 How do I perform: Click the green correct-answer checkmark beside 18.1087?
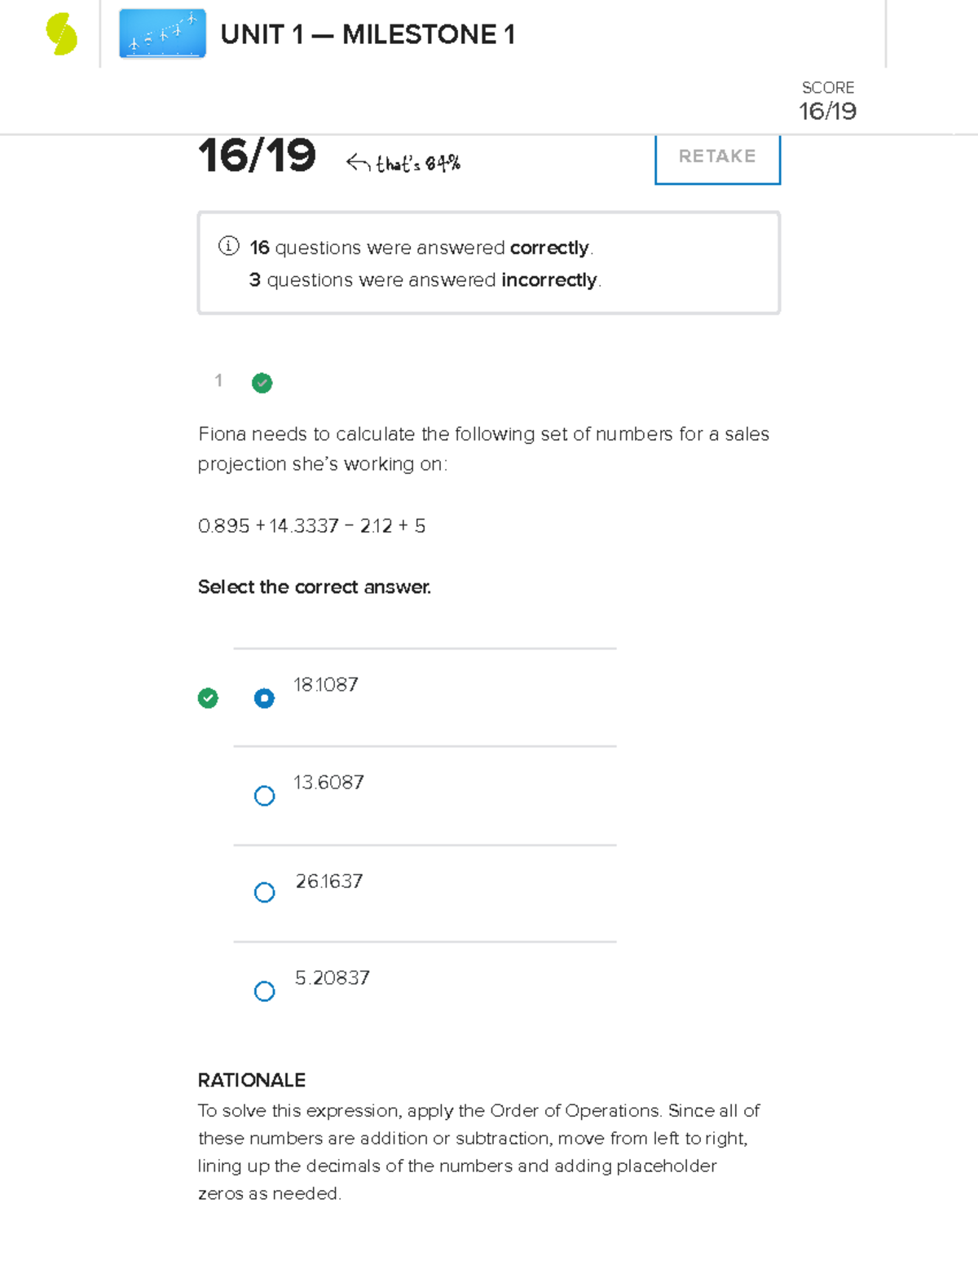pos(208,698)
